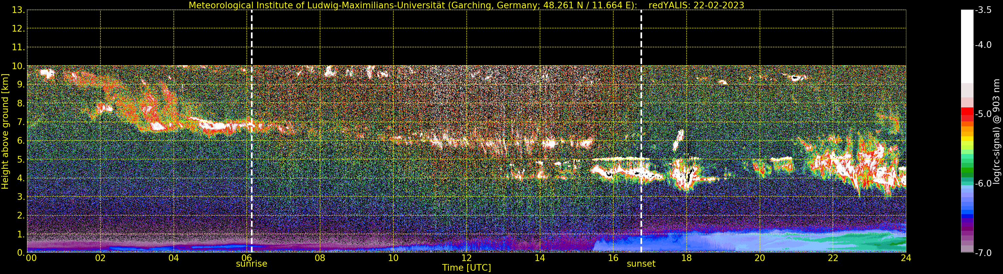Click the colorbar tick value -5.0
The height and width of the screenshot is (274, 1003).
[x=983, y=114]
